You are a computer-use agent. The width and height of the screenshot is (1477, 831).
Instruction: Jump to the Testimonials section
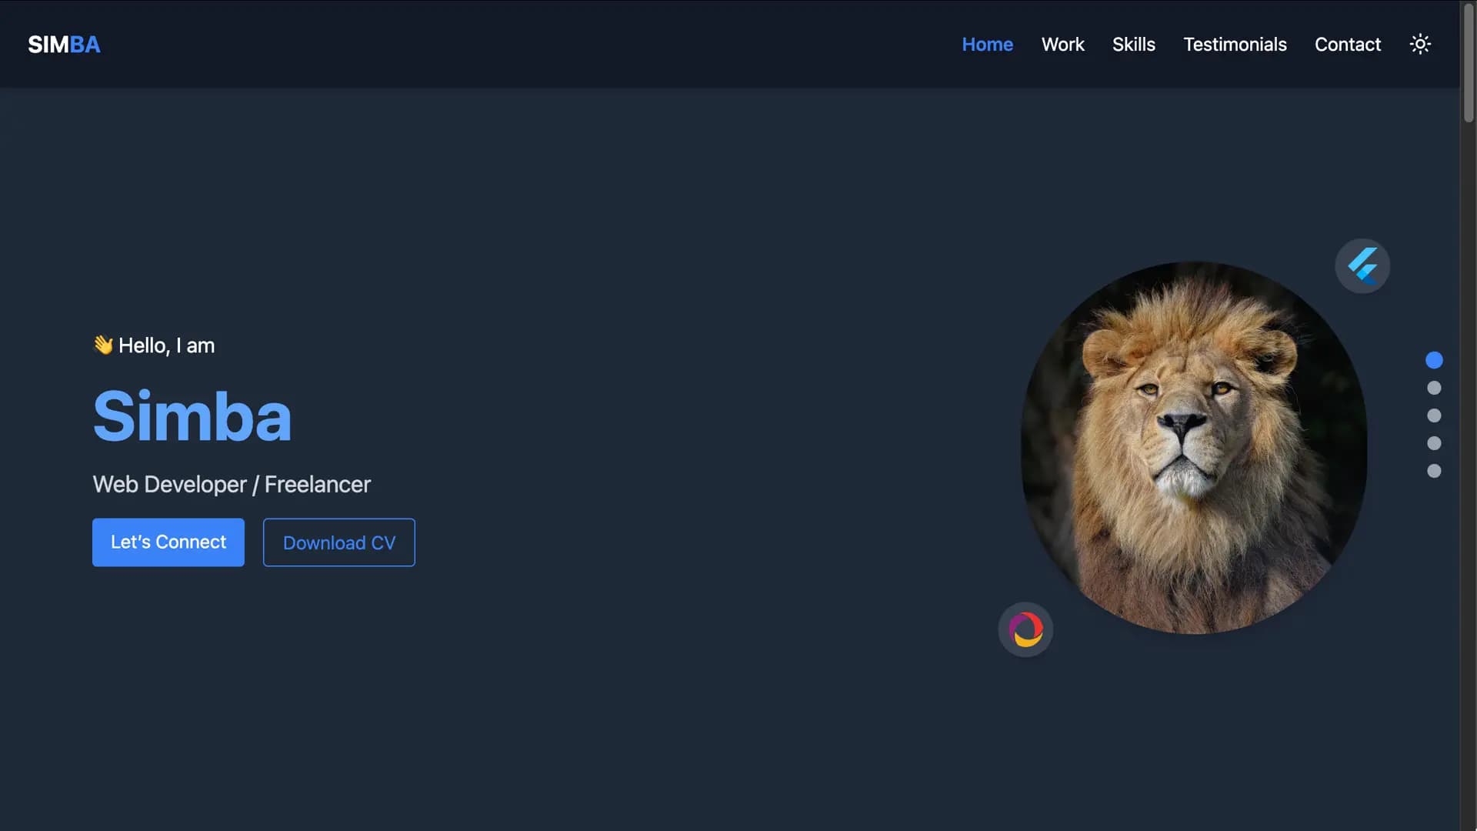[x=1235, y=45]
